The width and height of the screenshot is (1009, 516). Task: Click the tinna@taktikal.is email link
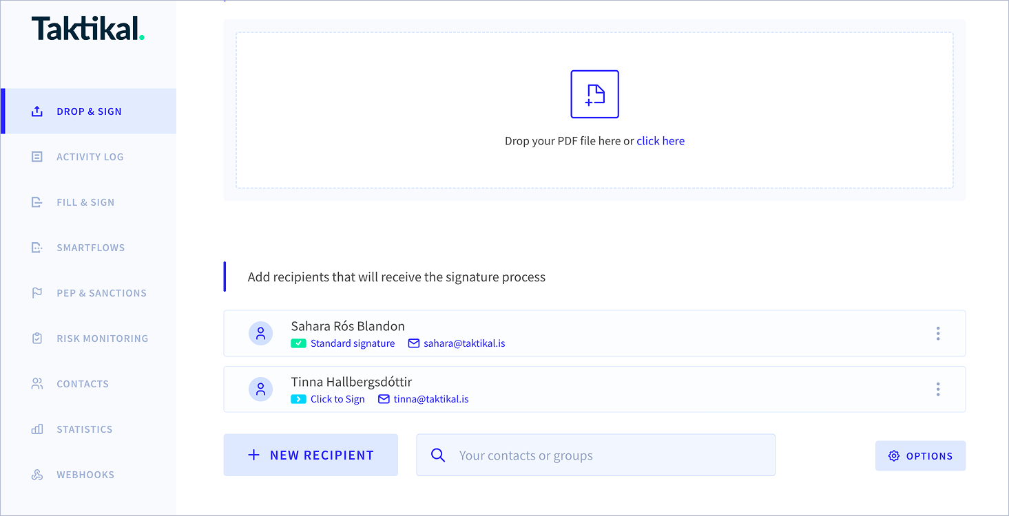tap(431, 399)
